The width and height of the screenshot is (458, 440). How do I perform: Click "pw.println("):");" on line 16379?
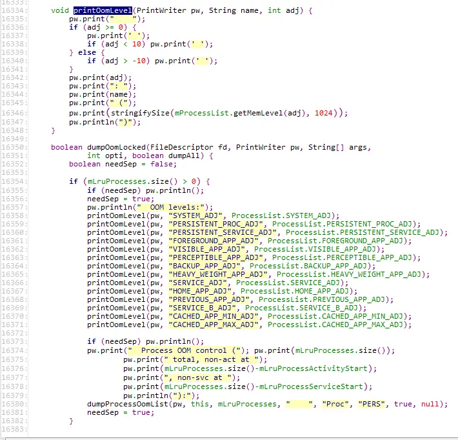(161, 396)
